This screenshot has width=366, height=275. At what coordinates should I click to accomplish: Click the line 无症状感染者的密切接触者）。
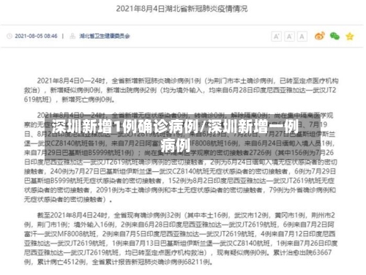pyautogui.click(x=68, y=200)
